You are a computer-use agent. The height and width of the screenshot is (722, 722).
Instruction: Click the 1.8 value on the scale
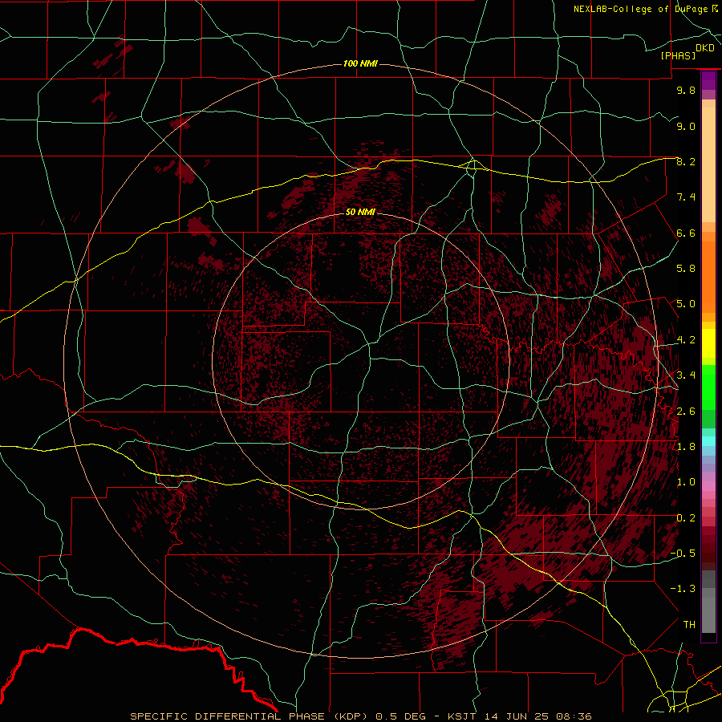click(x=686, y=447)
